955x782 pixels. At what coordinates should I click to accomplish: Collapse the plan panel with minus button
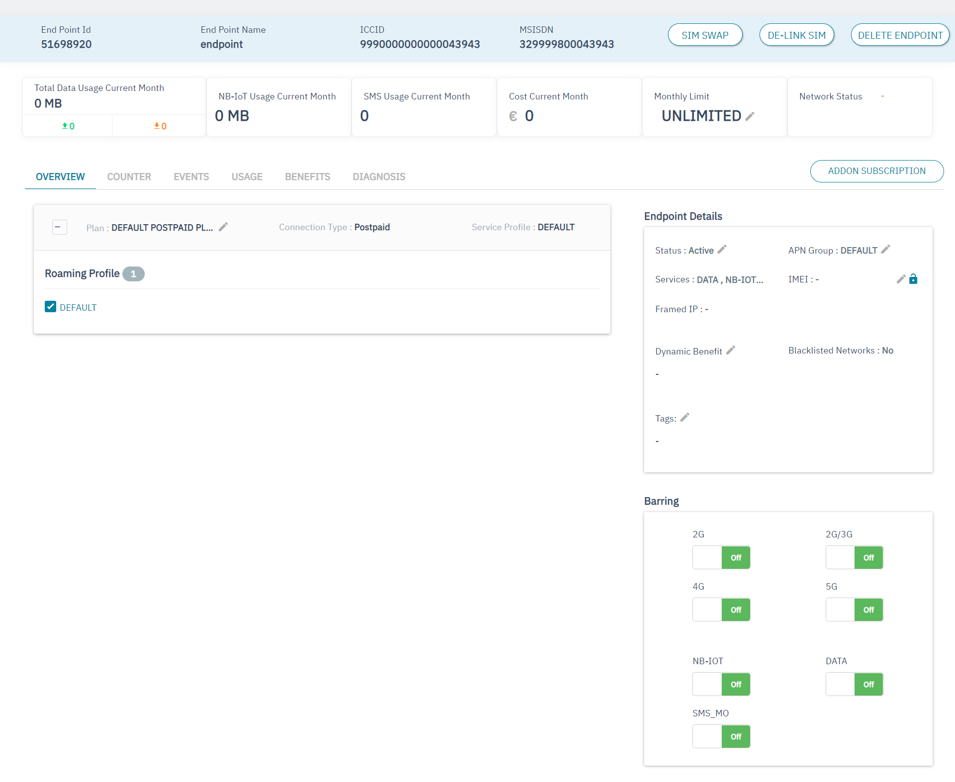pyautogui.click(x=59, y=227)
